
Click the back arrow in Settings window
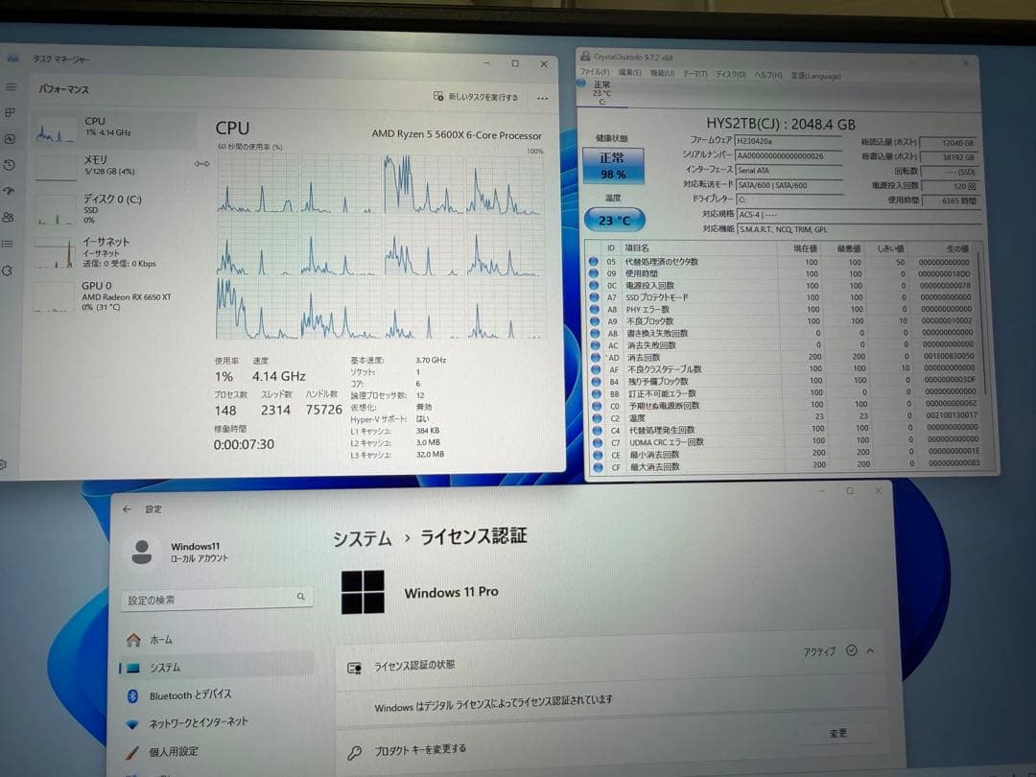pyautogui.click(x=127, y=508)
